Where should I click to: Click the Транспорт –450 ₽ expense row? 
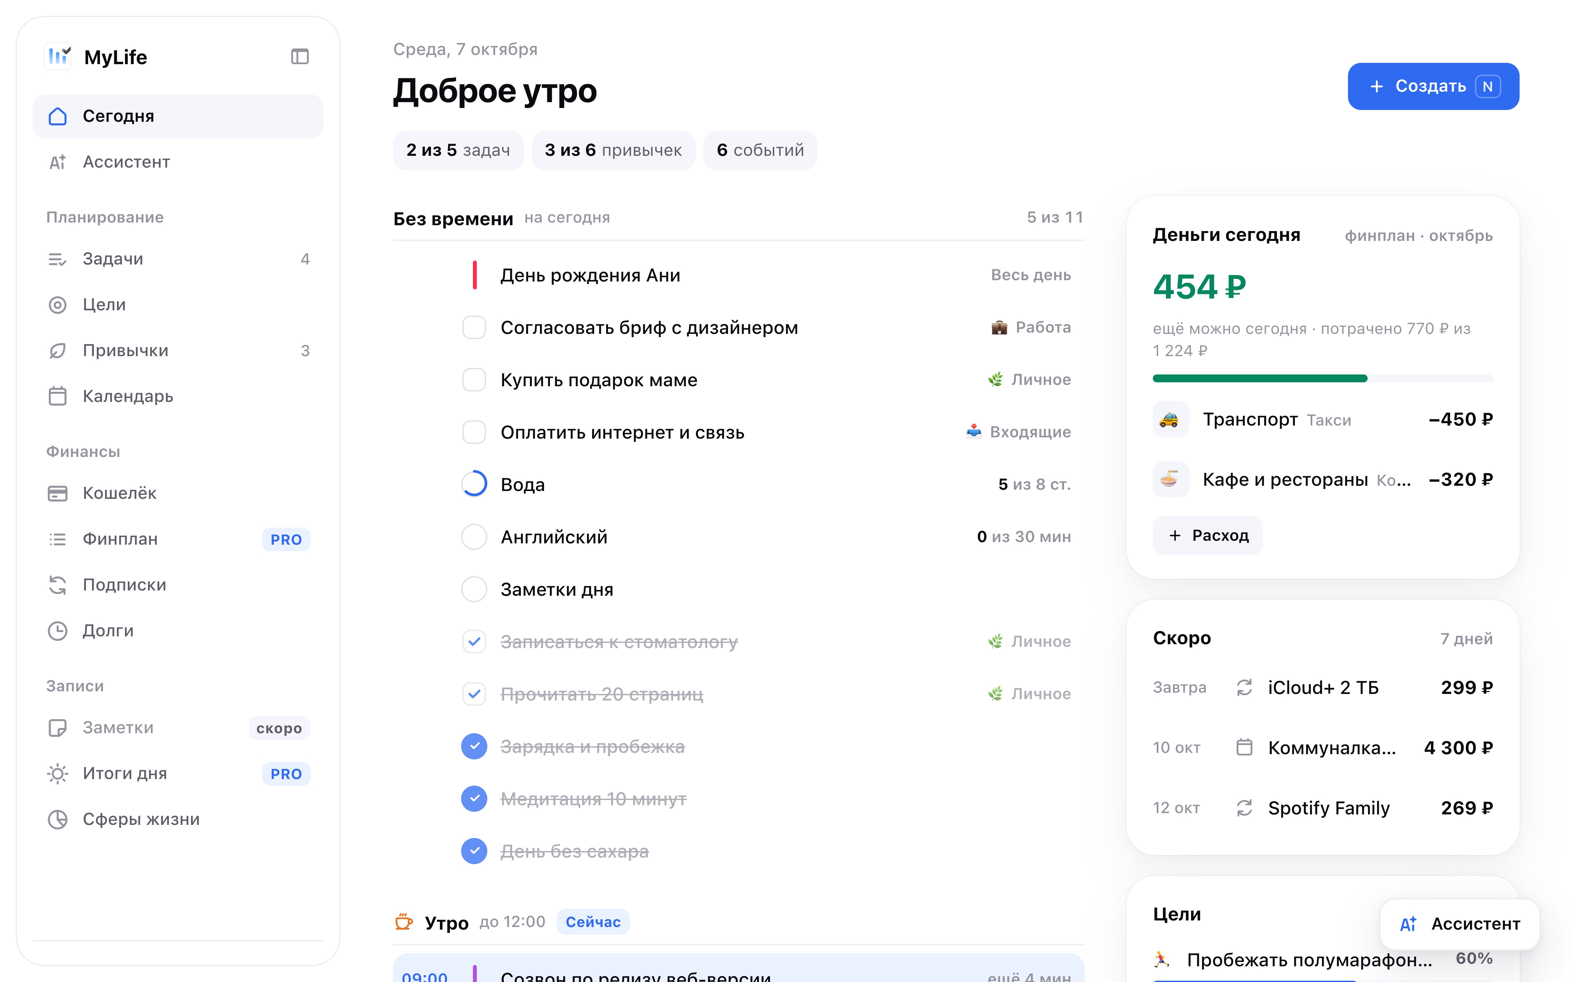click(x=1322, y=420)
